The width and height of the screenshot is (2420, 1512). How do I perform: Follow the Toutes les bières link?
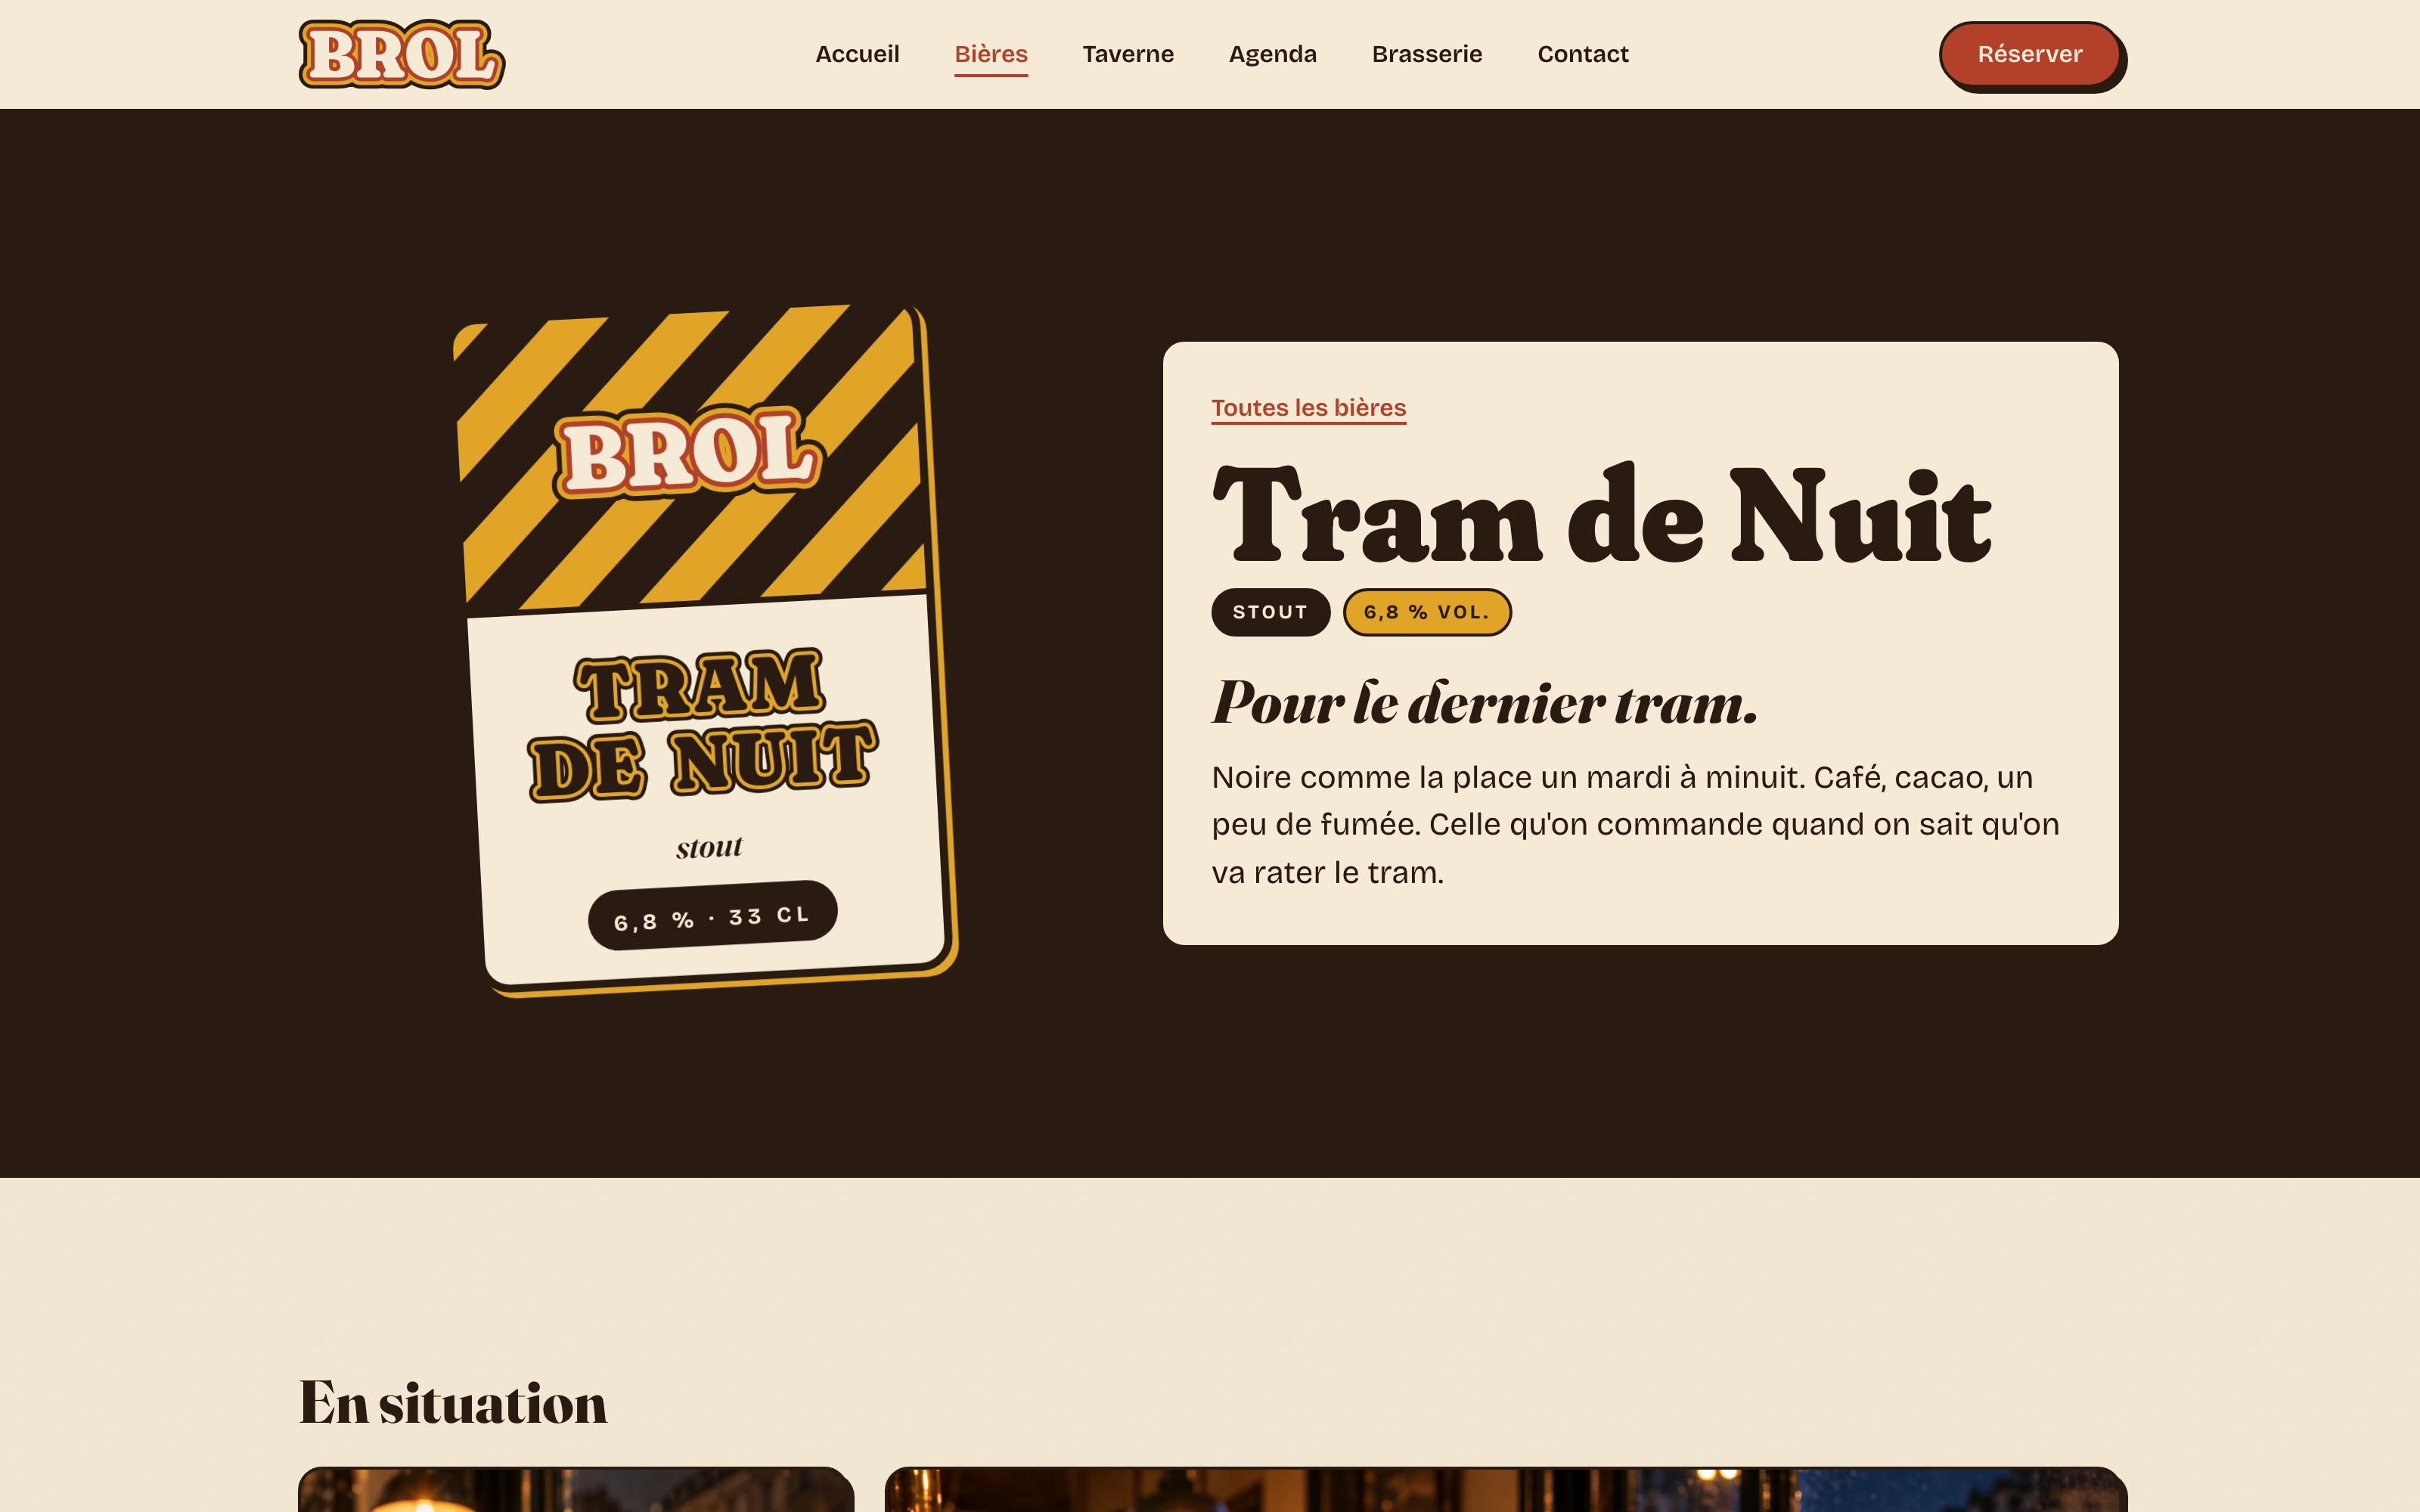point(1308,408)
